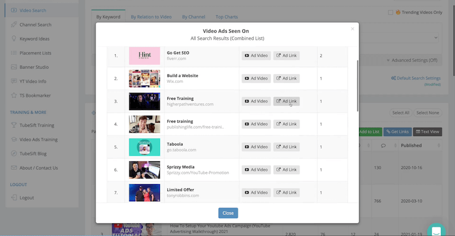Click the Sprizzy Media ad thumbnail
The height and width of the screenshot is (236, 455).
145,170
